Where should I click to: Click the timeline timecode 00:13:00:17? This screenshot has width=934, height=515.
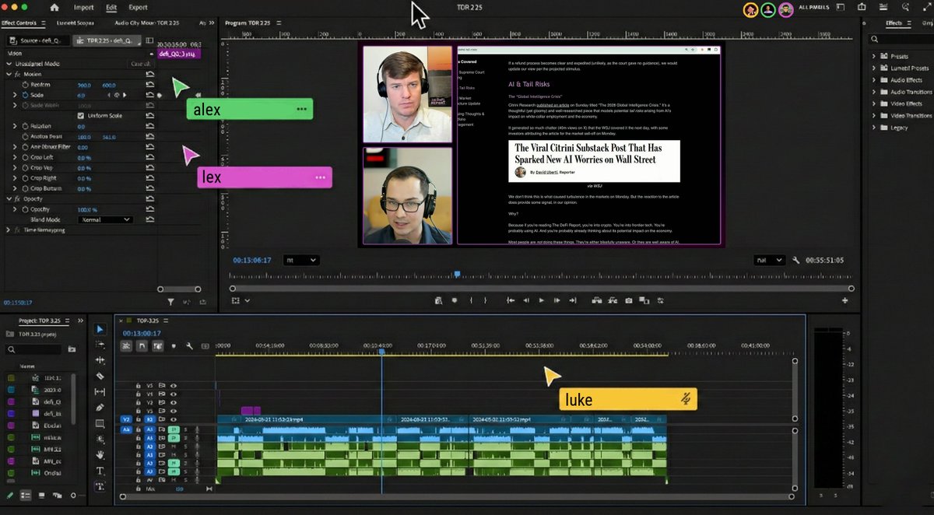coord(142,333)
